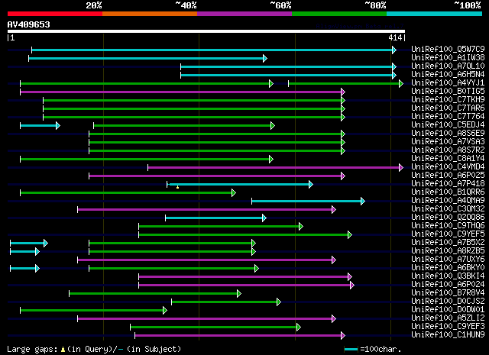This screenshot has width=489, height=355.
Task: Select label UniRef100_A8S7R2
Action: (x=448, y=150)
